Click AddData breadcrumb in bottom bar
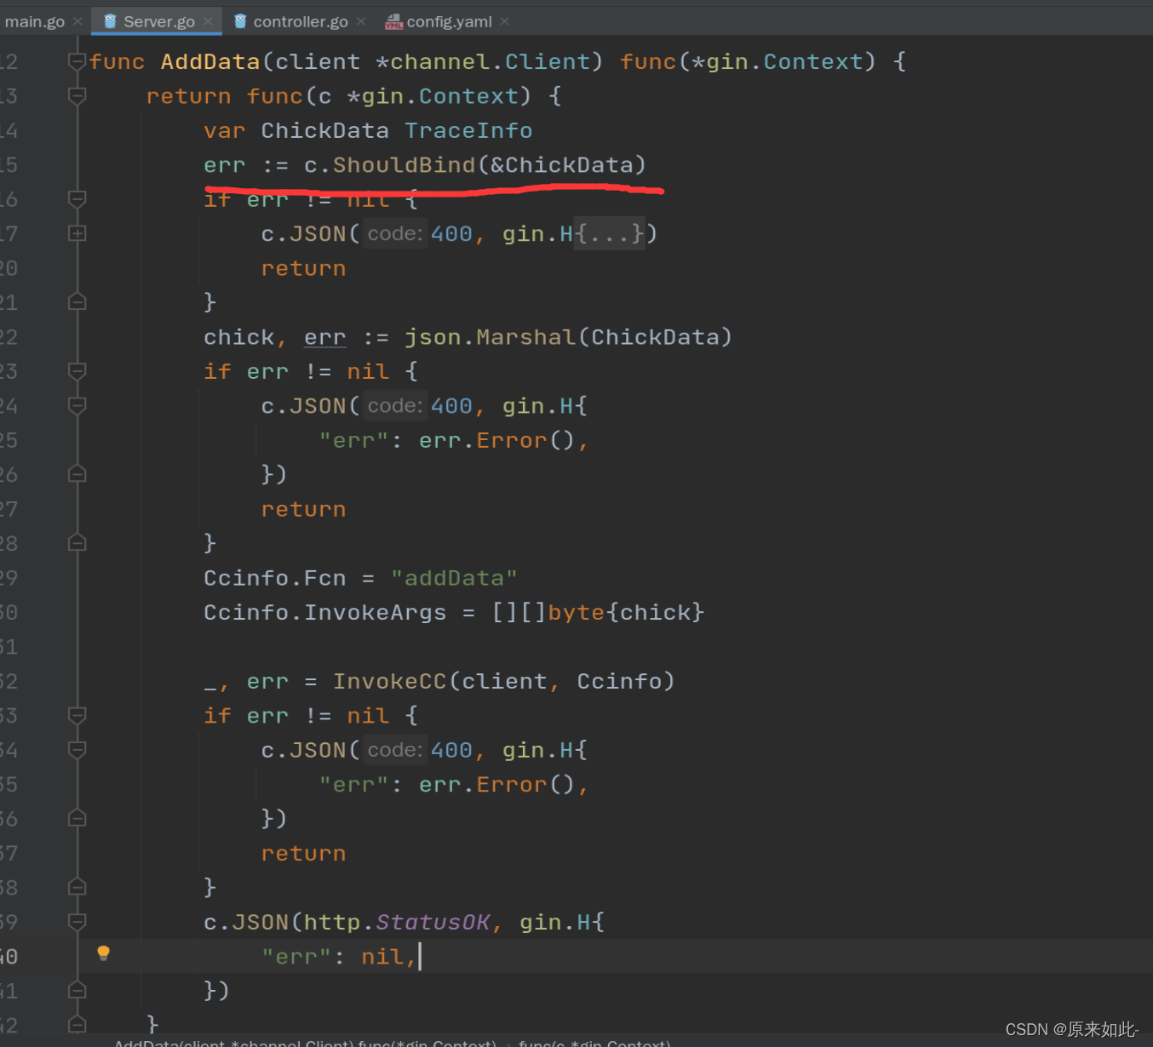Viewport: 1153px width, 1047px height. coord(306,1043)
